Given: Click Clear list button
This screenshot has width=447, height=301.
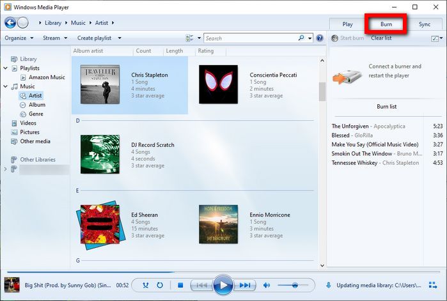Looking at the screenshot, I should point(381,38).
